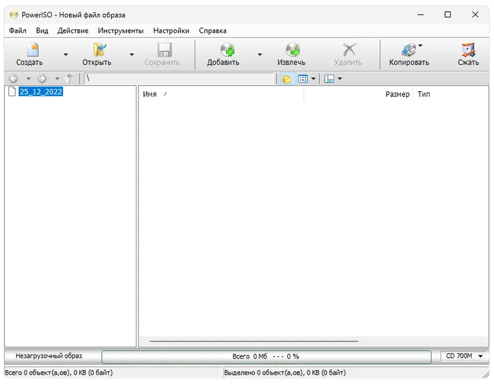
Task: Click the Выделено 0 объект status text
Action: [285, 373]
